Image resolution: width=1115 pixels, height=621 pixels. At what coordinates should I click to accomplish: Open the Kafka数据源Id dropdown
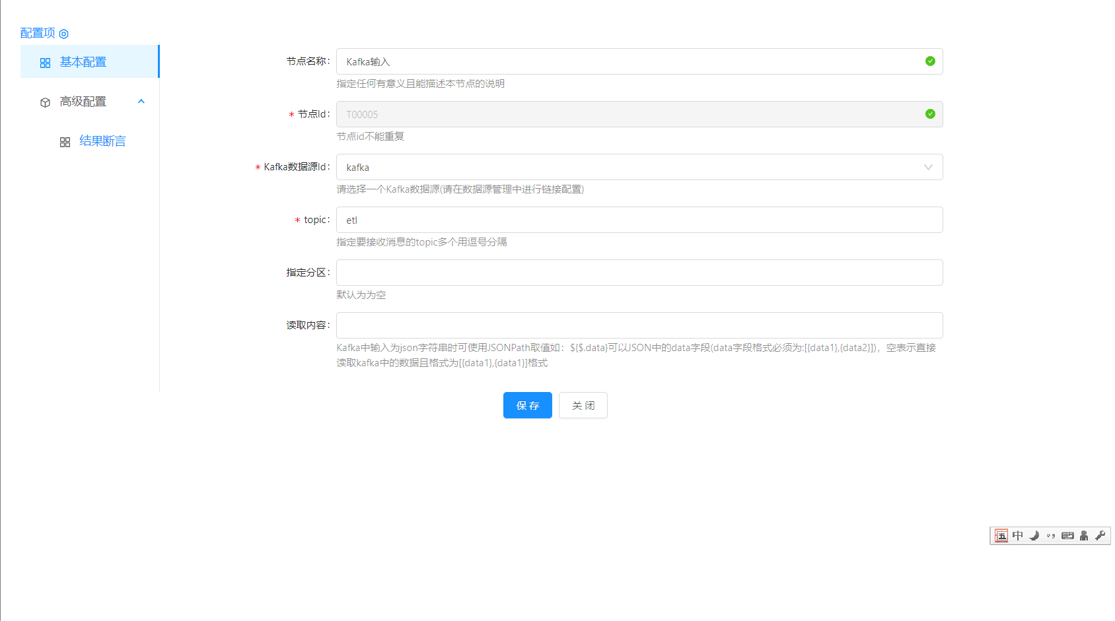click(639, 167)
